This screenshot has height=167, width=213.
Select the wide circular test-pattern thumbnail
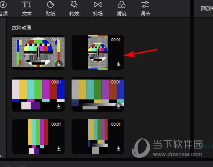pos(38,52)
